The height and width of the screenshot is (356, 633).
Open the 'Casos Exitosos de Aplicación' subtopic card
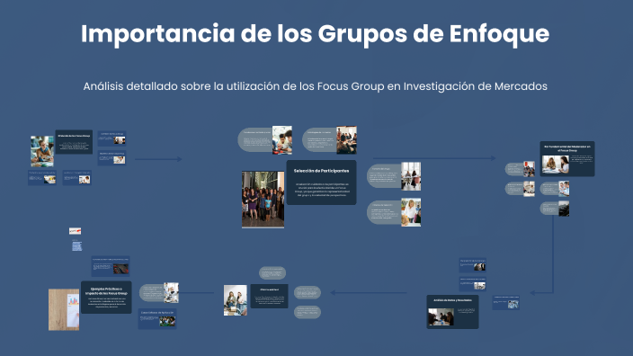(157, 318)
